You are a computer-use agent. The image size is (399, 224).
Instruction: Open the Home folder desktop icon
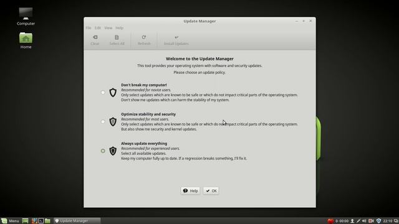click(26, 40)
